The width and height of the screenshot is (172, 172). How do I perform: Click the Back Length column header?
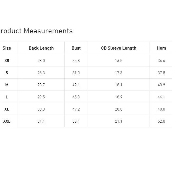[41, 48]
